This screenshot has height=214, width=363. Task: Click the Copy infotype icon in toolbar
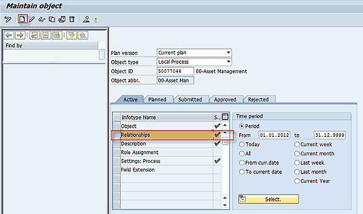click(x=52, y=19)
